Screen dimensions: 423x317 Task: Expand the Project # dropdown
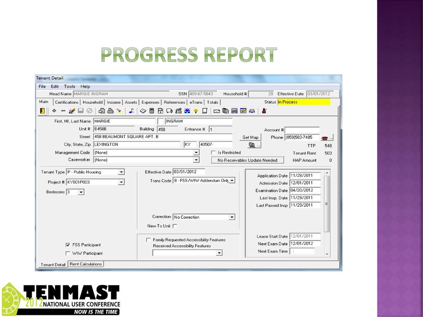(x=121, y=182)
